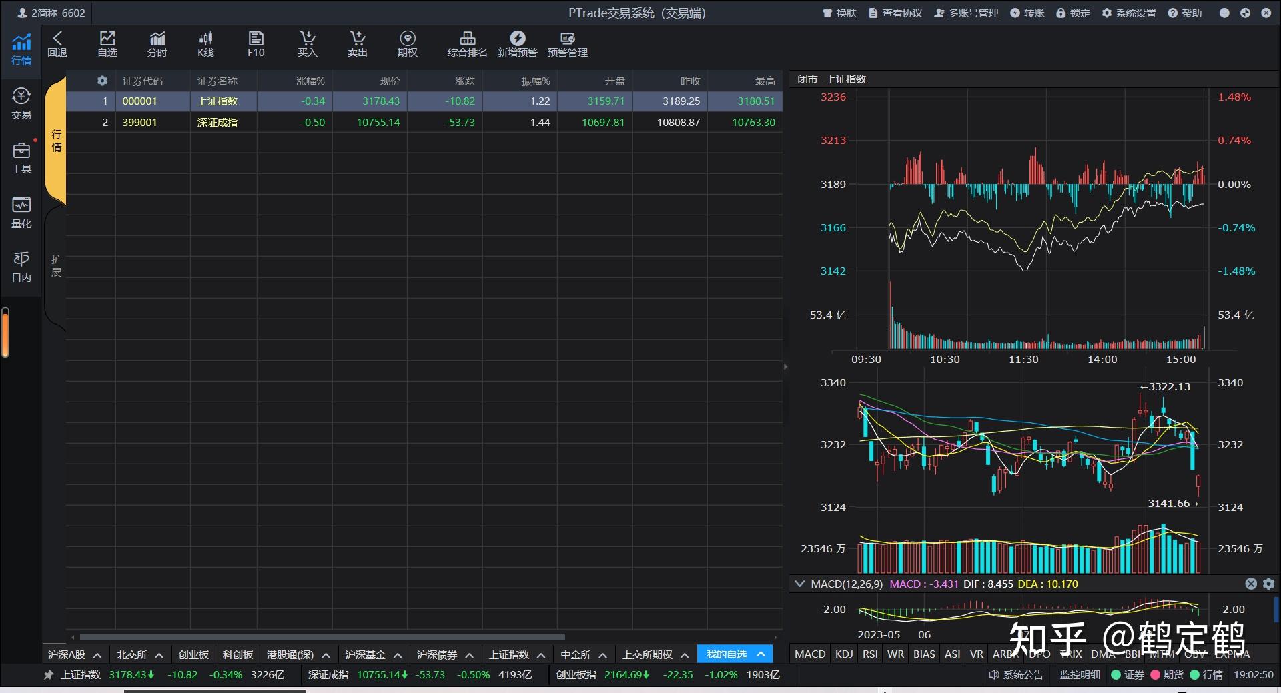This screenshot has height=693, width=1281.
Task: Open the 工具 tools section in sidebar
Action: pyautogui.click(x=21, y=158)
